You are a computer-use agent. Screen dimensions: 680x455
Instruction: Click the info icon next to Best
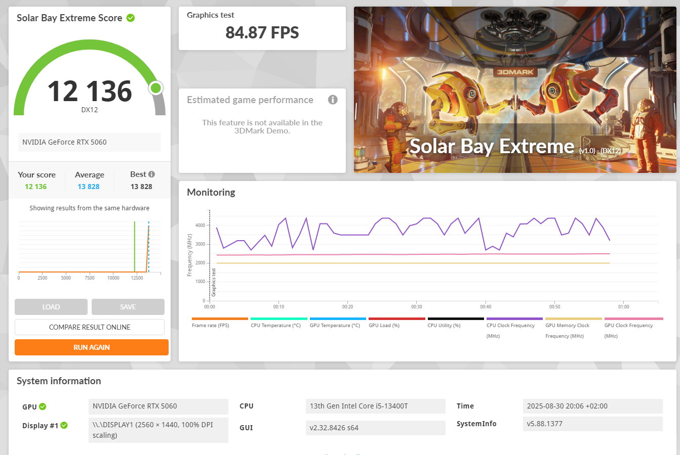pyautogui.click(x=151, y=174)
